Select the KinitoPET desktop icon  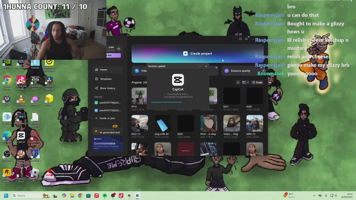coord(35,101)
